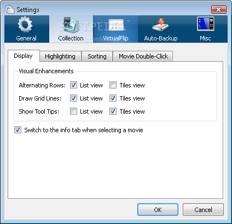Click the Alternating Rows label
The height and width of the screenshot is (224, 232).
42,85
